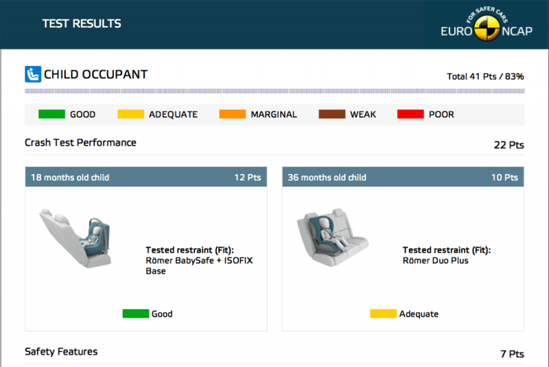Select the brown WEAK legend swatch

[332, 114]
